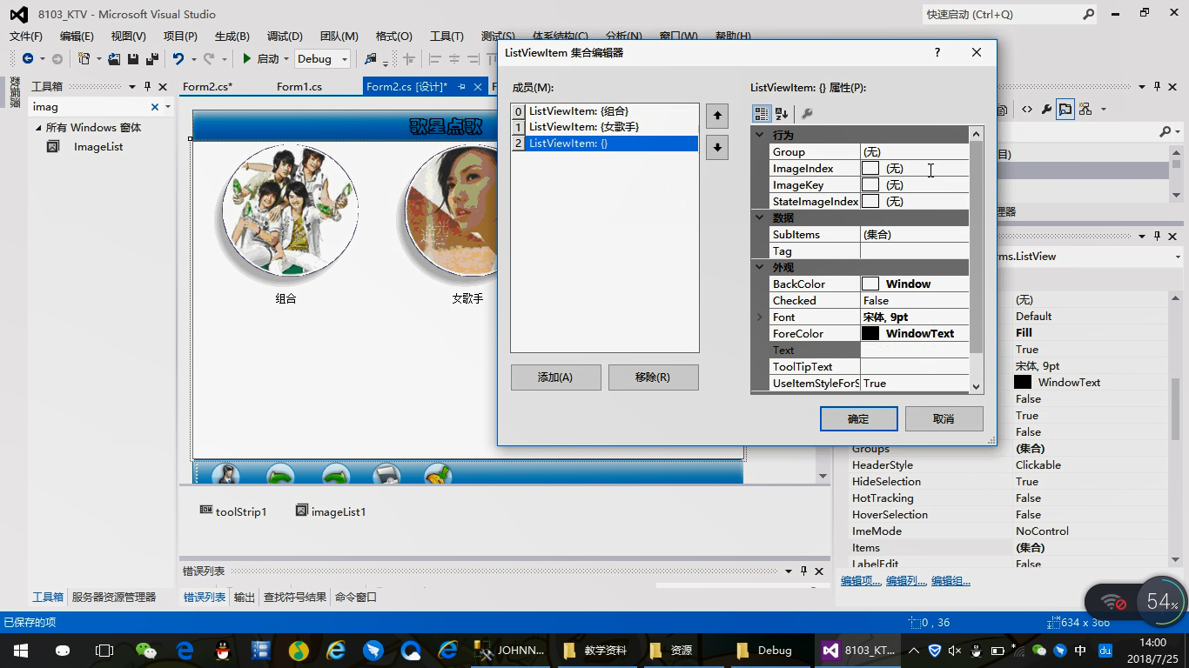Start debugging with green play button
The image size is (1189, 668).
click(x=247, y=58)
